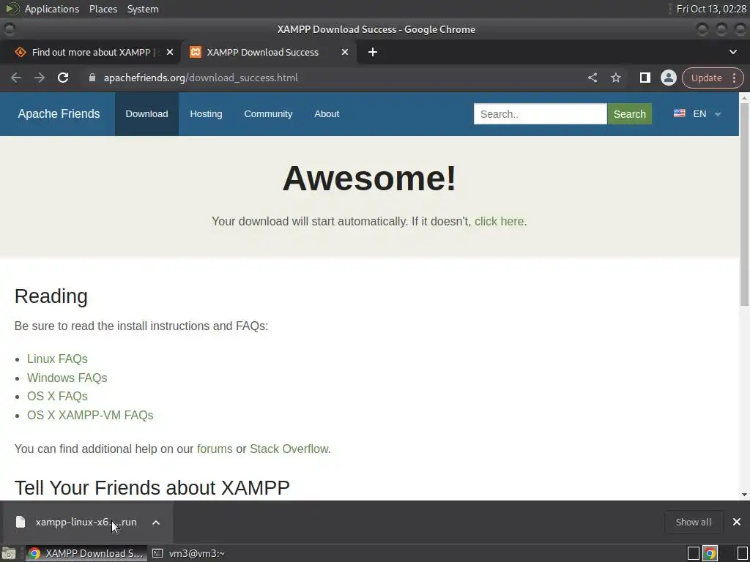Open the Windows FAQs link
The height and width of the screenshot is (562, 750).
point(67,378)
